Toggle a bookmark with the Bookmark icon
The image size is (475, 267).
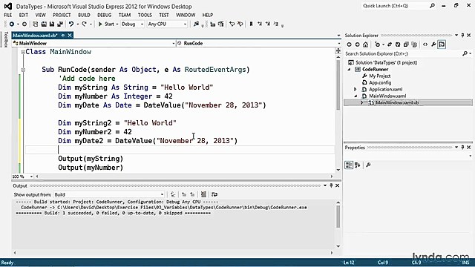point(251,24)
